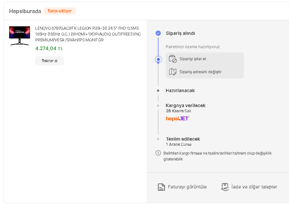The height and width of the screenshot is (205, 289).
Task: Click the Teslim edilecek step dot
Action: click(158, 139)
